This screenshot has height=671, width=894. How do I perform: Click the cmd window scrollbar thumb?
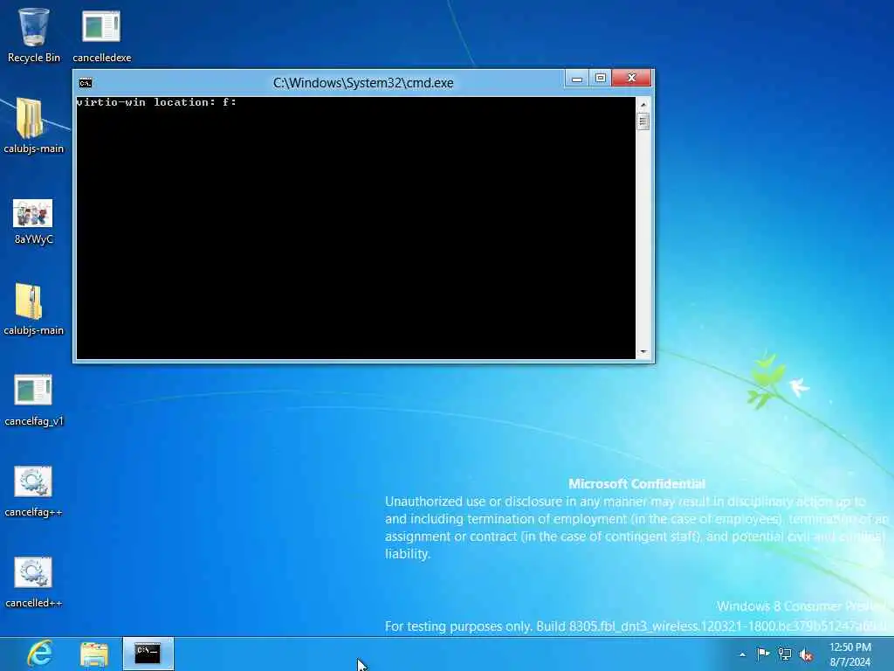(x=643, y=121)
